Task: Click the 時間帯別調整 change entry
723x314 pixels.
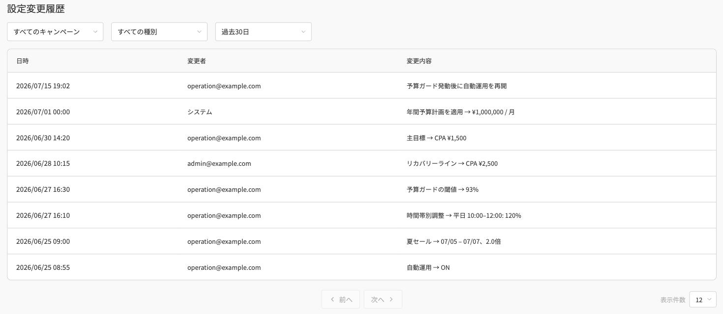Action: tap(464, 215)
